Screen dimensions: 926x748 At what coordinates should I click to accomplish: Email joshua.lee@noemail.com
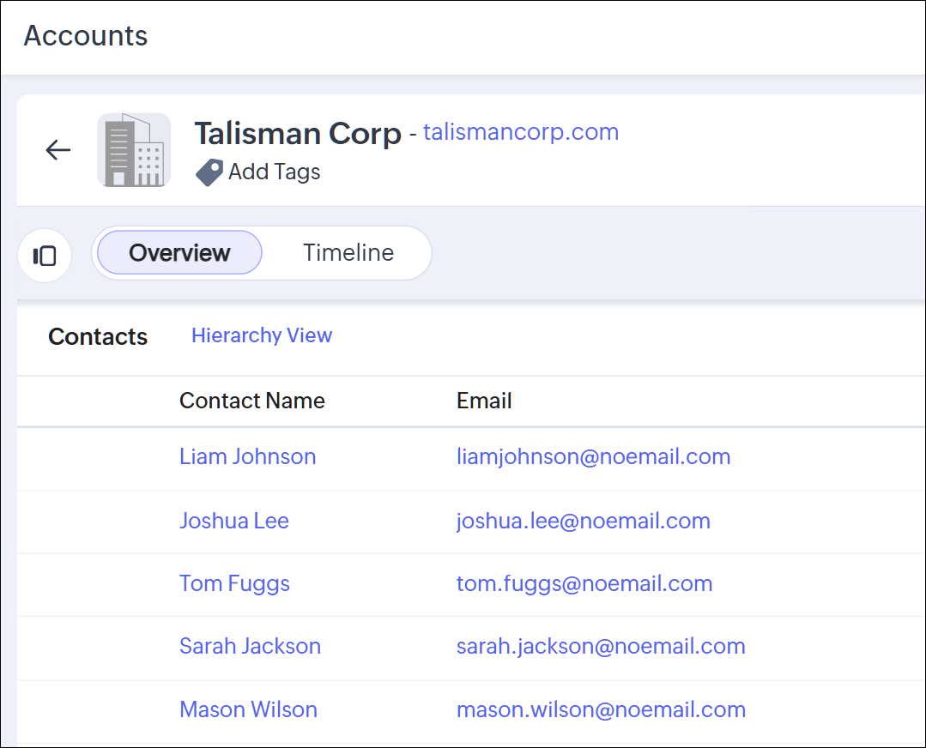(x=583, y=521)
